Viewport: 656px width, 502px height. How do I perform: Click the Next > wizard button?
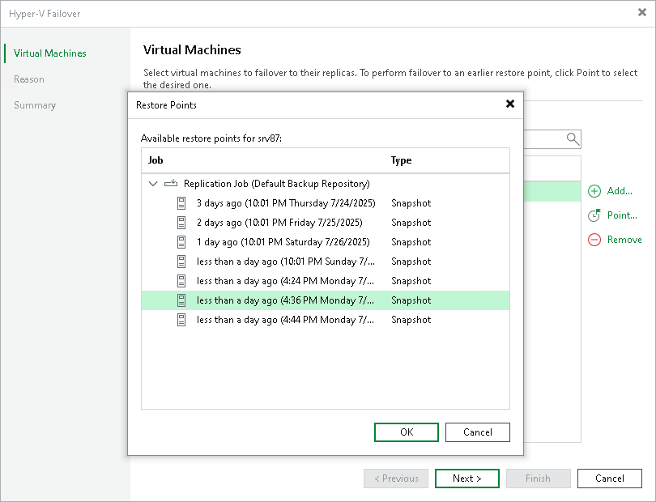pos(467,479)
